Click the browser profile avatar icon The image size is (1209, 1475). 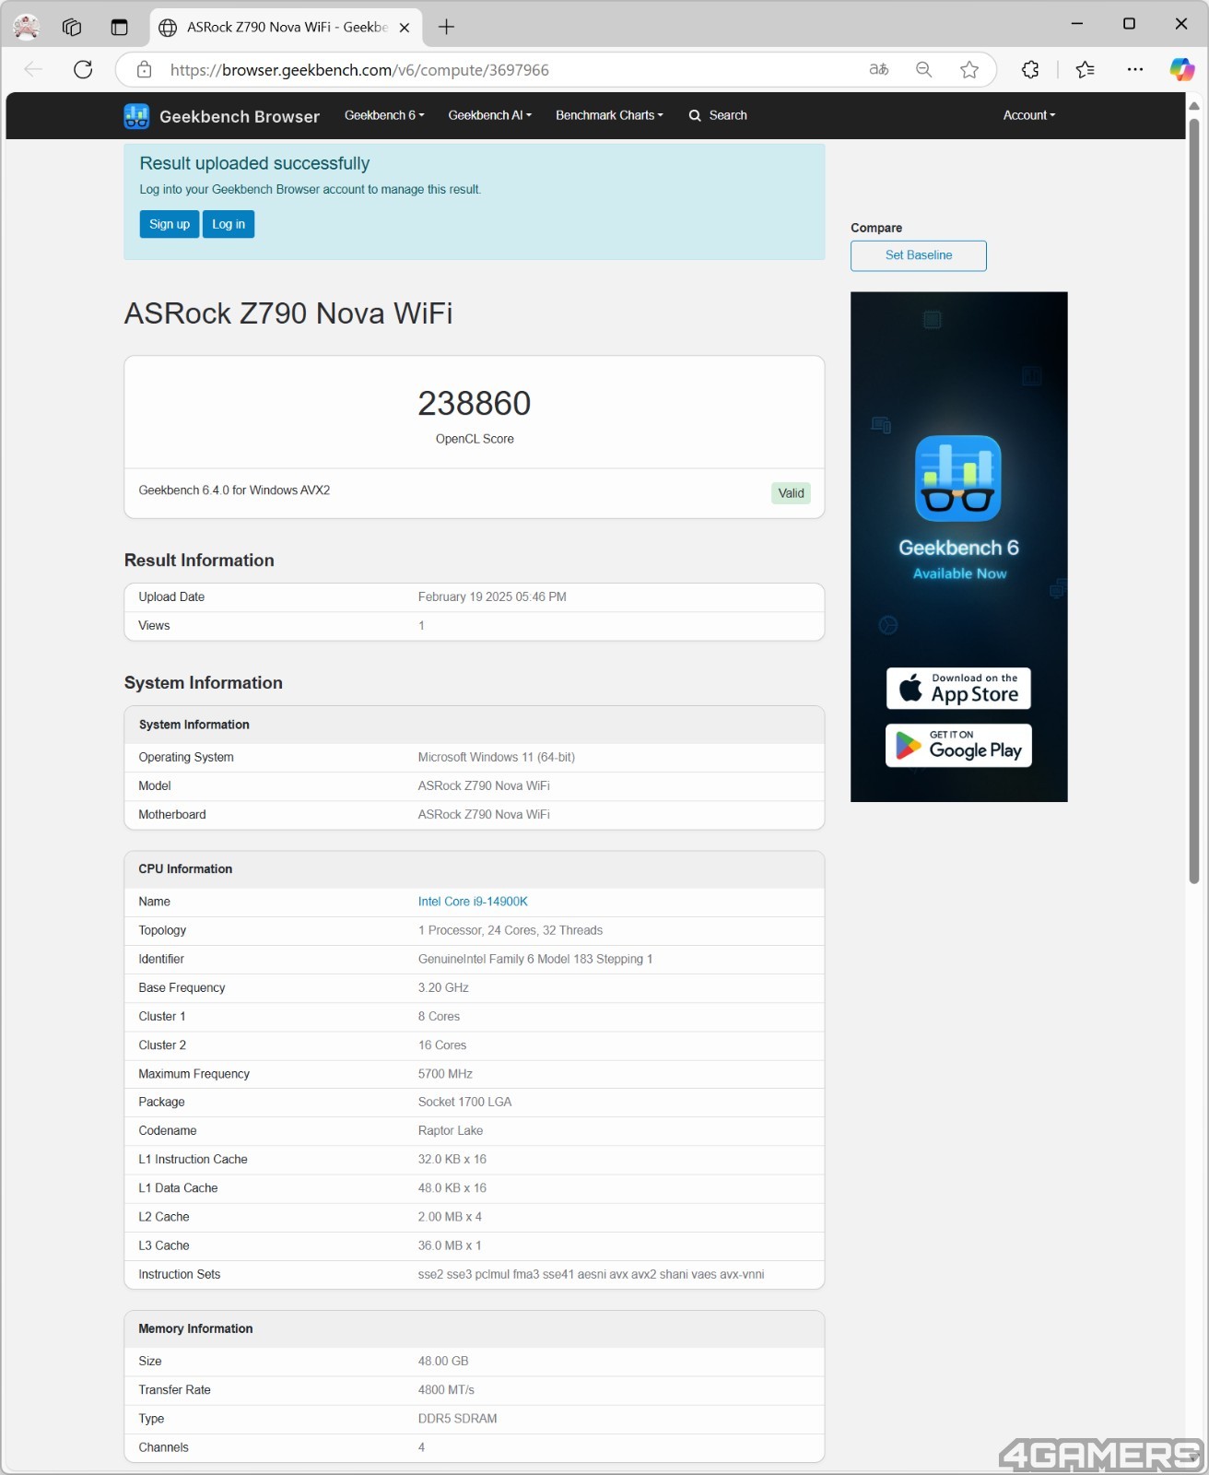[27, 27]
